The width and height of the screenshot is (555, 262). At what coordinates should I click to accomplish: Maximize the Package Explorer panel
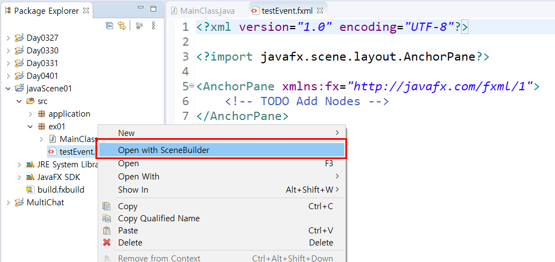point(153,8)
